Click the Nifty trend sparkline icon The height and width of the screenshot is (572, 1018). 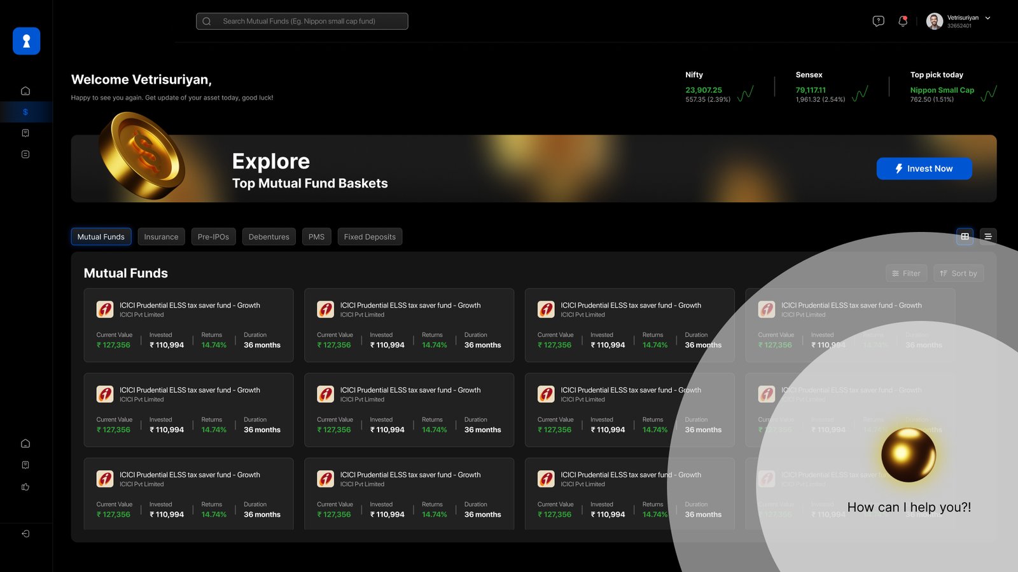(x=746, y=94)
